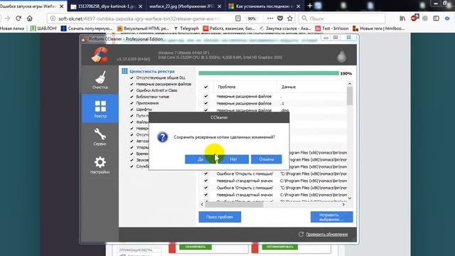Viewport: 455px width, 256px height.
Task: Click the Исправить выбранное button
Action: 332,217
